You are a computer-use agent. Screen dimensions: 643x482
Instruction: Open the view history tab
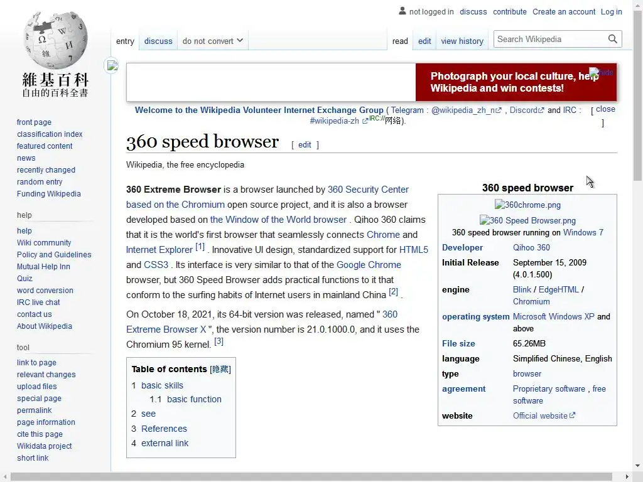click(x=462, y=41)
